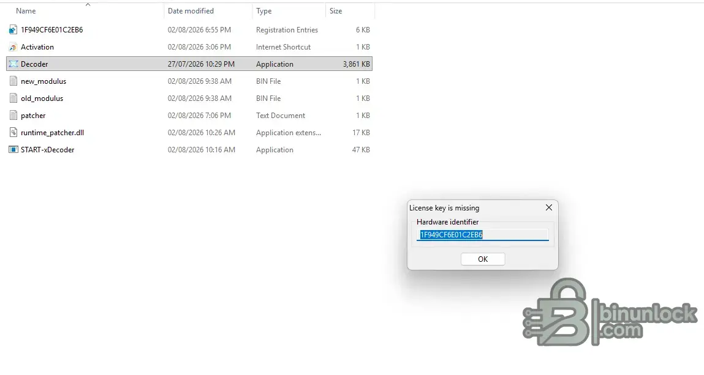Viewport: 704px width, 375px height.
Task: Click the Internet Shortcut type cell
Action: point(283,47)
